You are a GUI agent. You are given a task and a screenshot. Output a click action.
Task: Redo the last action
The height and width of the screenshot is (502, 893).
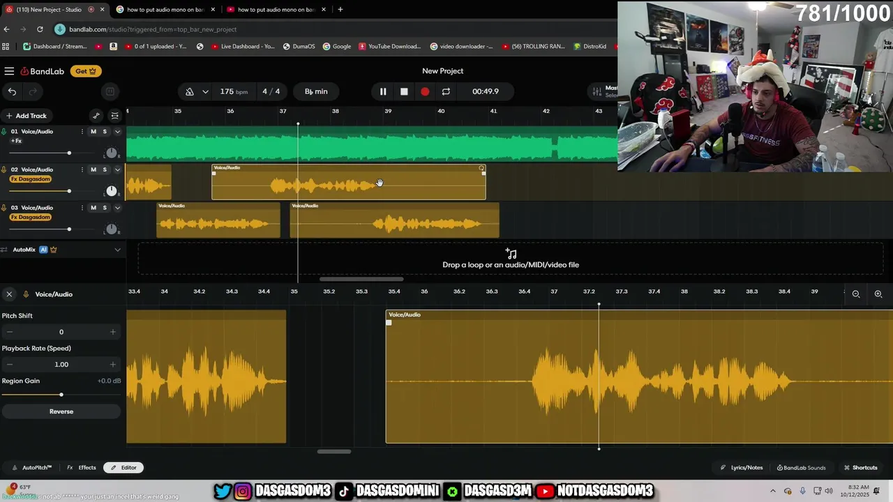[32, 91]
